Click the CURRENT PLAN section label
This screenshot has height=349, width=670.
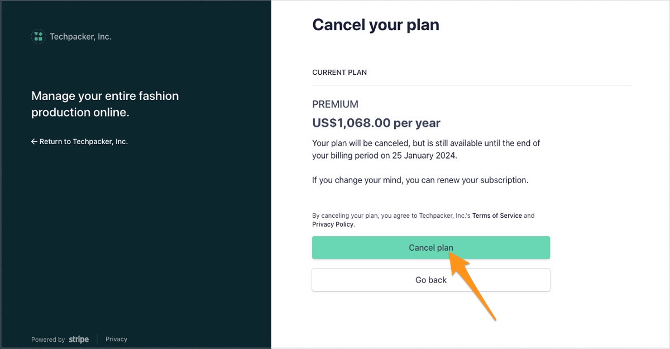tap(339, 73)
